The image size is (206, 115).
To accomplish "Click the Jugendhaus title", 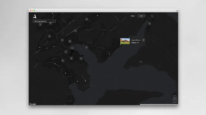I will pyautogui.click(x=136, y=40).
